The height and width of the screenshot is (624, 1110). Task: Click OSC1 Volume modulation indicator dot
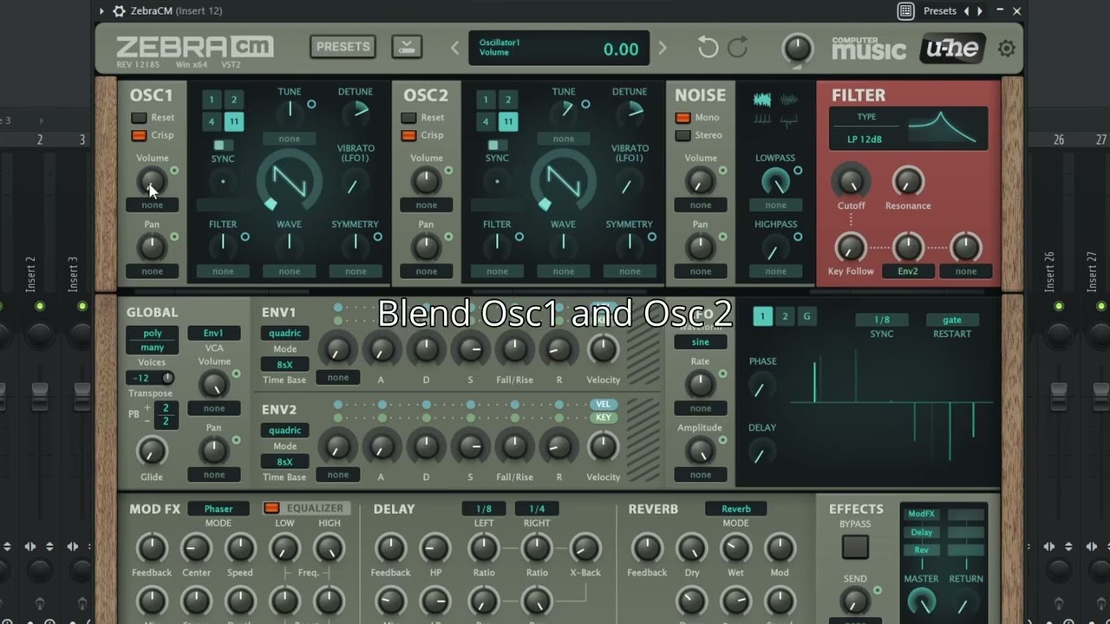tap(174, 171)
